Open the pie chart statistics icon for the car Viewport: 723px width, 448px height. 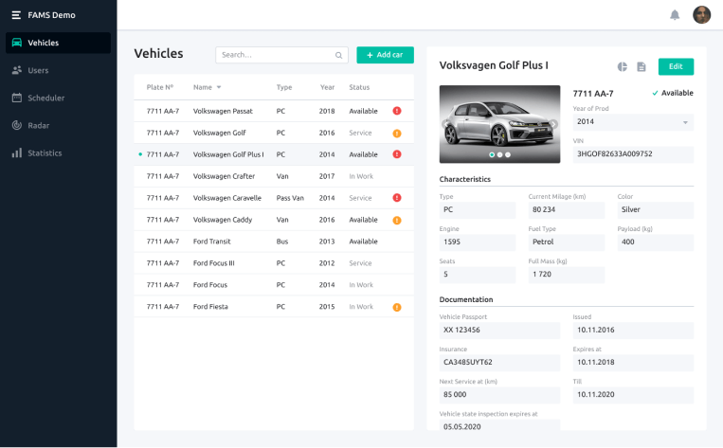(x=622, y=67)
